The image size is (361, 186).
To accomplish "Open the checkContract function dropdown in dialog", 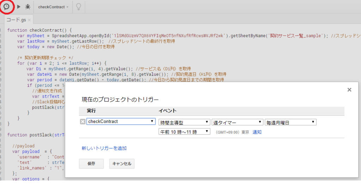I will (121, 121).
